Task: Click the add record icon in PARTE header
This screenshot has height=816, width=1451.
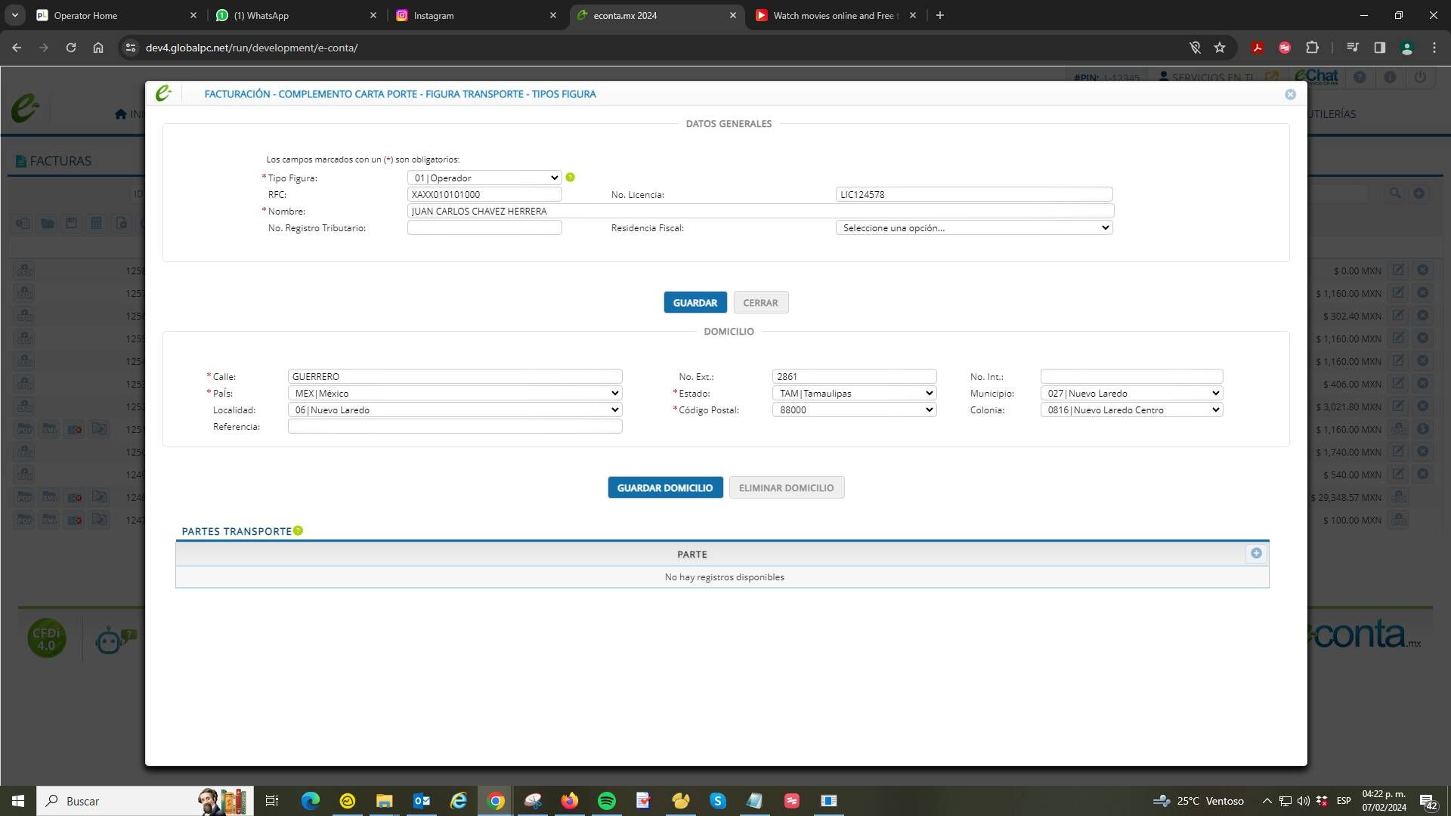Action: [1256, 554]
